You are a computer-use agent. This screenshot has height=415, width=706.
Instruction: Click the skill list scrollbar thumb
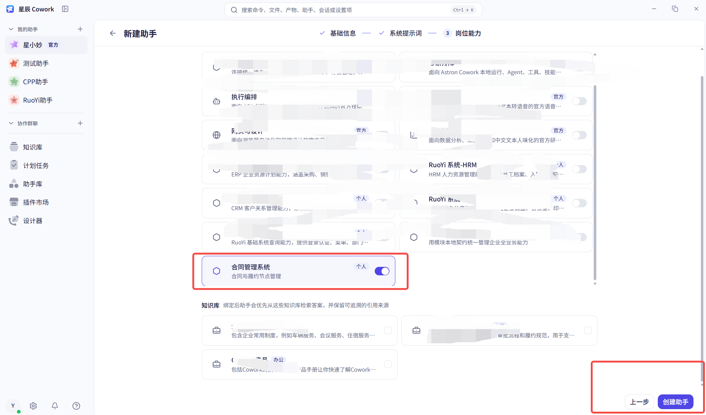pos(595,182)
